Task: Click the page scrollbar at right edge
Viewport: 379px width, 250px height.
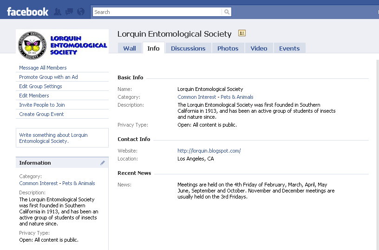Action: pos(378,154)
